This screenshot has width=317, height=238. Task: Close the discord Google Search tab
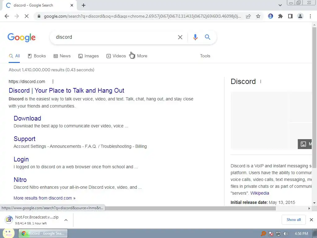coord(72,5)
